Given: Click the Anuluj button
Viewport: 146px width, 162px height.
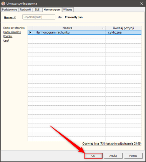Looking at the screenshot, I should click(x=113, y=156).
